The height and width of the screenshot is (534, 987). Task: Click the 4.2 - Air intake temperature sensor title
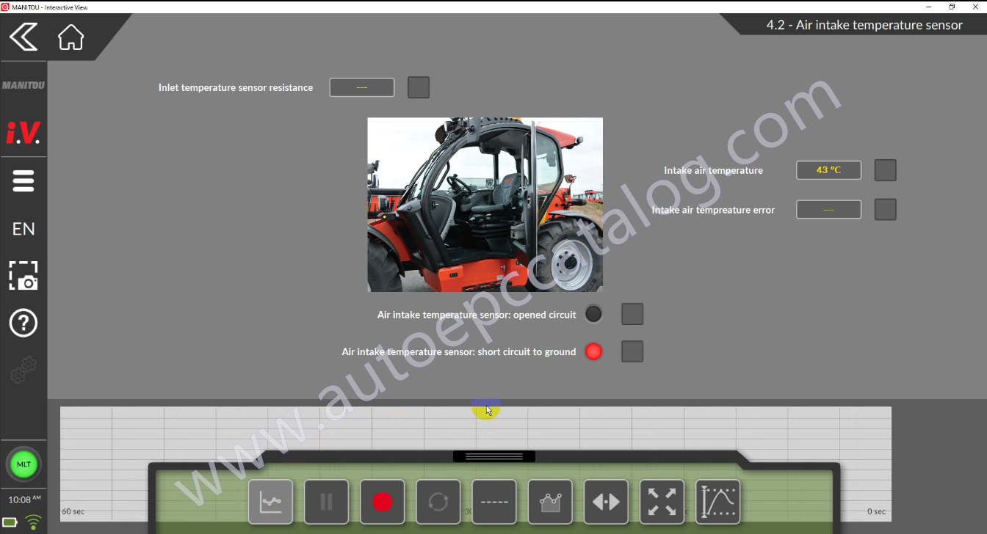tap(864, 25)
